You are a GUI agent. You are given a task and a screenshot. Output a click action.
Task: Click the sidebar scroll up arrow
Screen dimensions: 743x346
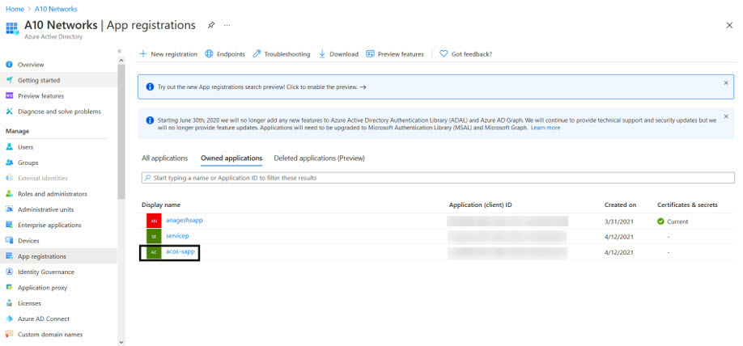pyautogui.click(x=121, y=61)
